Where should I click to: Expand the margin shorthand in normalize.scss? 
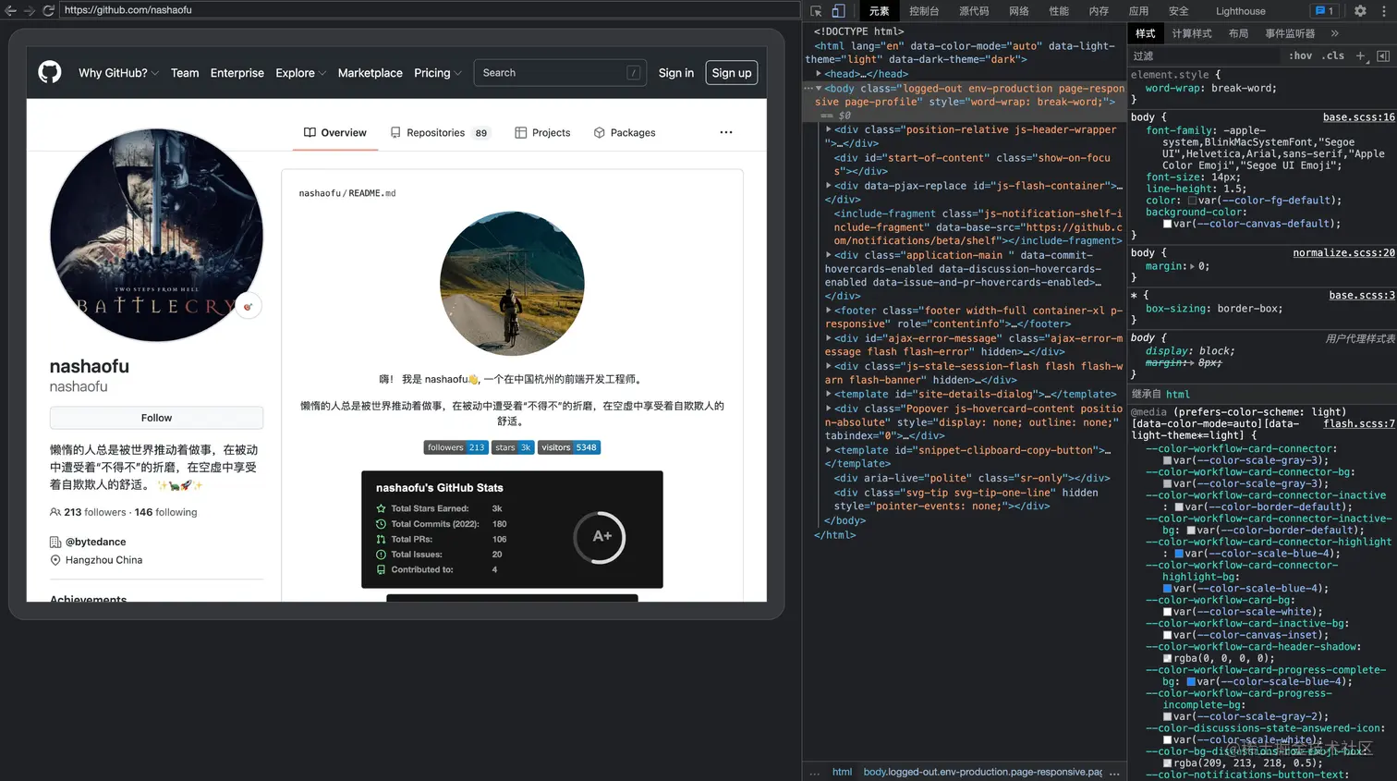pyautogui.click(x=1193, y=266)
